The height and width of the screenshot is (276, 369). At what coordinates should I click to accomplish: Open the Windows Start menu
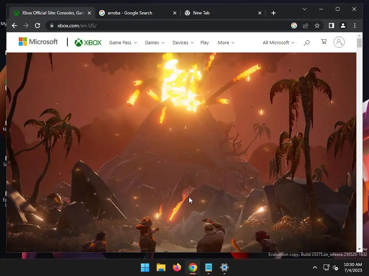[145, 267]
